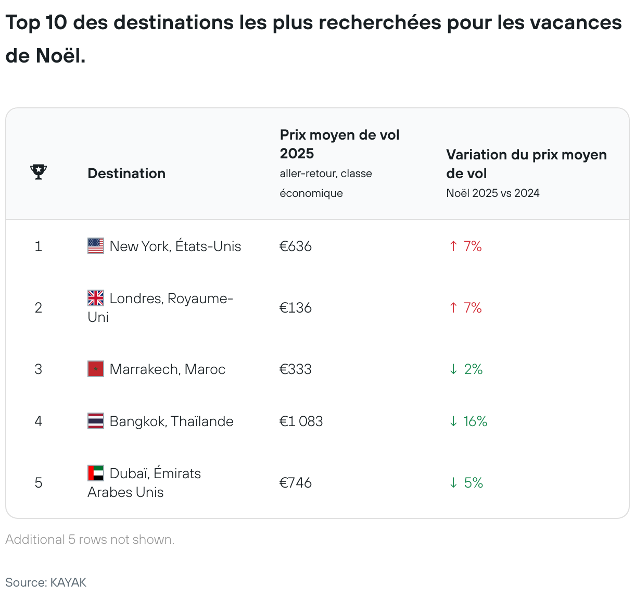Click the Source: KAYAK text
This screenshot has height=597, width=635.
click(x=46, y=582)
